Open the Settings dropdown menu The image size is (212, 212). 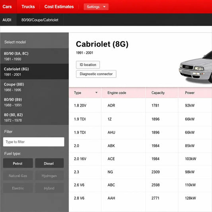pos(96,7)
